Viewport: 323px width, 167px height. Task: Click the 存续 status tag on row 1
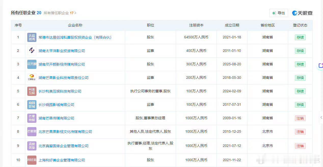tap(300, 37)
